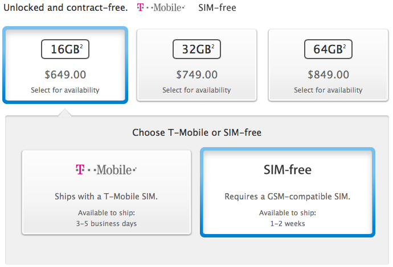Click the T-Mobile logo in header
393x267 pixels.
(x=161, y=9)
